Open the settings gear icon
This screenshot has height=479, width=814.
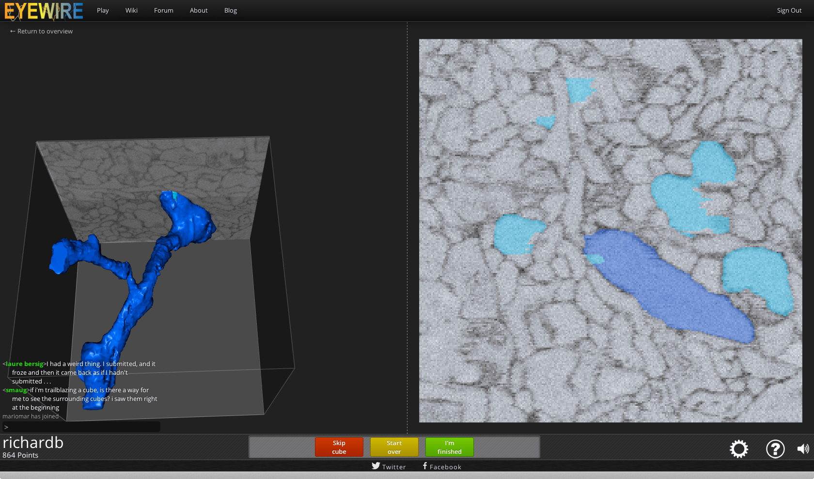[x=739, y=449]
